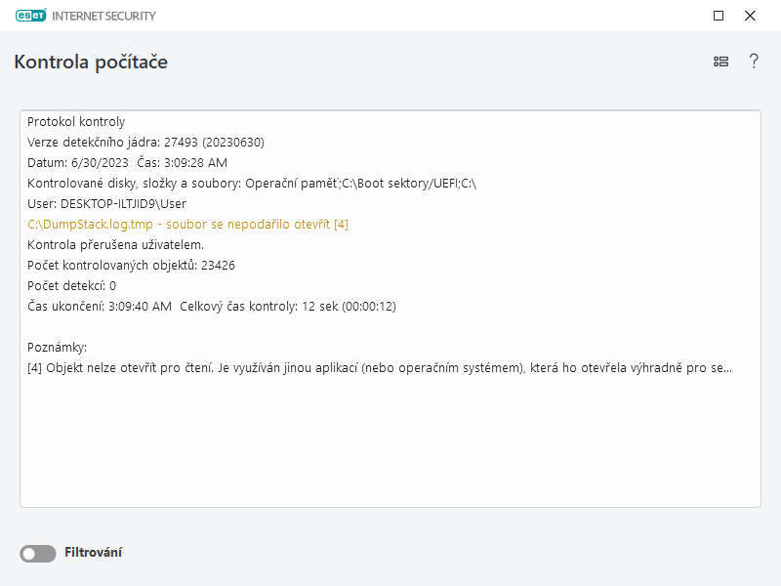Select the "Poznámky:" heading line
Image resolution: width=781 pixels, height=586 pixels.
[x=58, y=347]
